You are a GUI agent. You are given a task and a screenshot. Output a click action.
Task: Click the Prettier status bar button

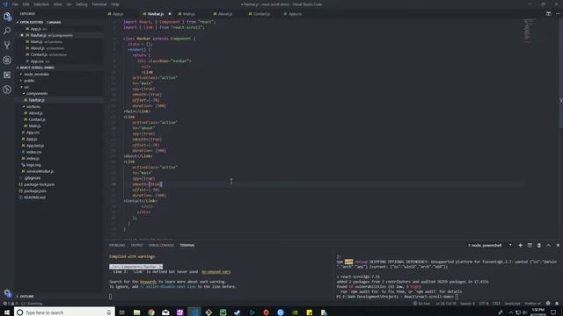coord(532,304)
